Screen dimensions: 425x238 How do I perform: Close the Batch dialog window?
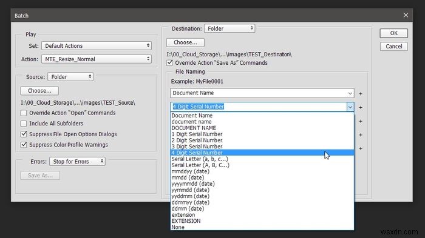[x=406, y=15]
